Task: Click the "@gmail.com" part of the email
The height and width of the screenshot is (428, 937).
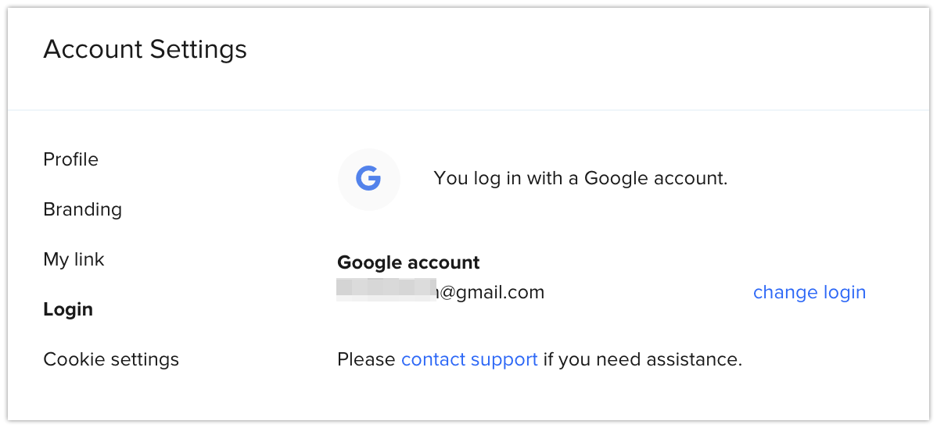Action: click(x=491, y=292)
